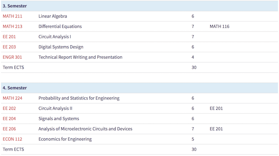Screen dimensions: 279x156
Task: Open the EE 206 course link
Action: tap(9, 129)
